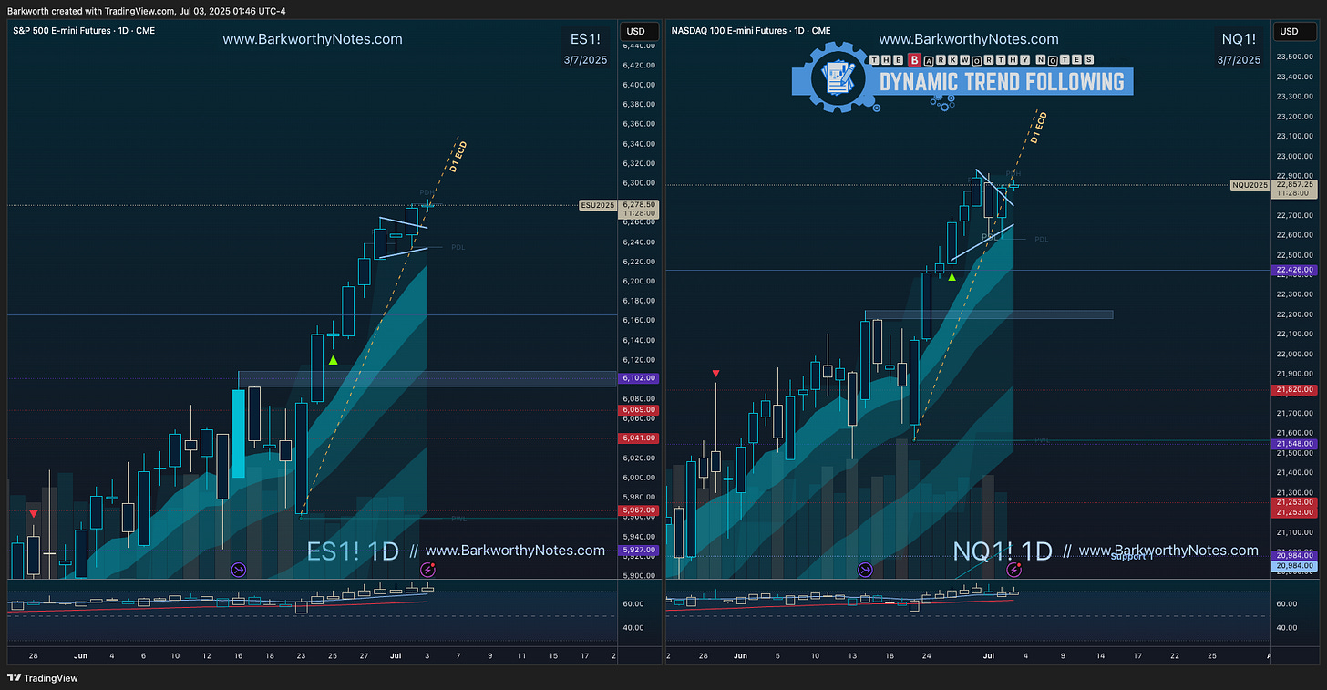Select the 5,927.00 price level tag

point(639,550)
